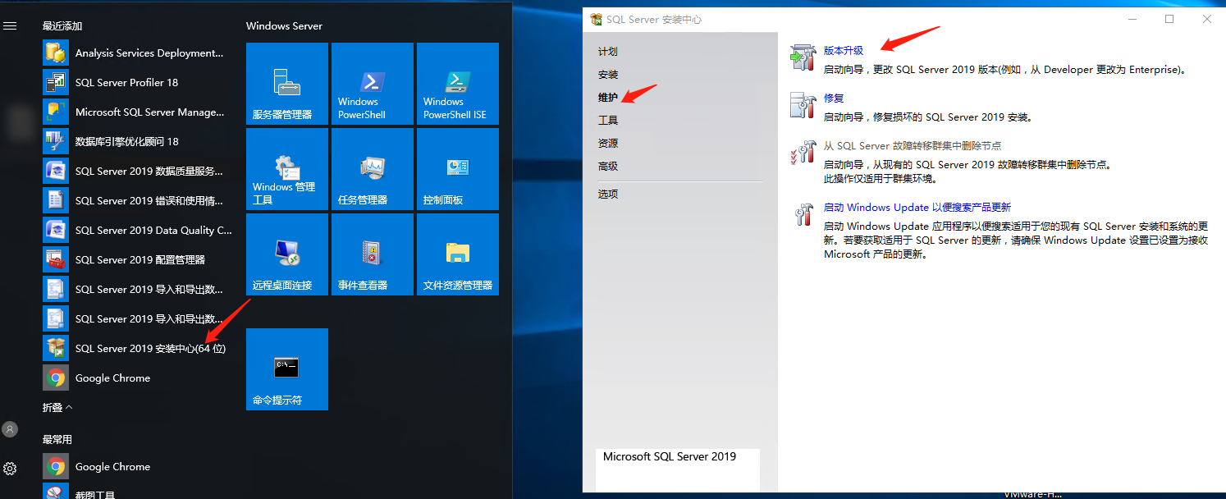Maximize the SQL Server 安装中心 window
The height and width of the screenshot is (499, 1226).
click(x=1169, y=19)
